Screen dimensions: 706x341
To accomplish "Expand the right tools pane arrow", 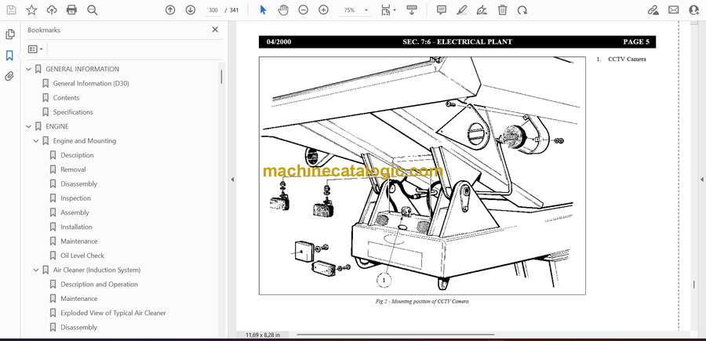I will click(701, 180).
